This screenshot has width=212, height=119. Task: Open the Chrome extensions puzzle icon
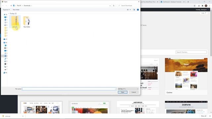[x=202, y=6]
